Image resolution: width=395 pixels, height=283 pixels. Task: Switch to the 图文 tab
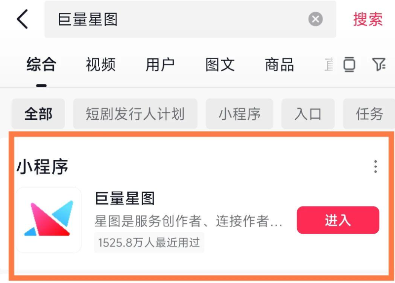tap(220, 65)
